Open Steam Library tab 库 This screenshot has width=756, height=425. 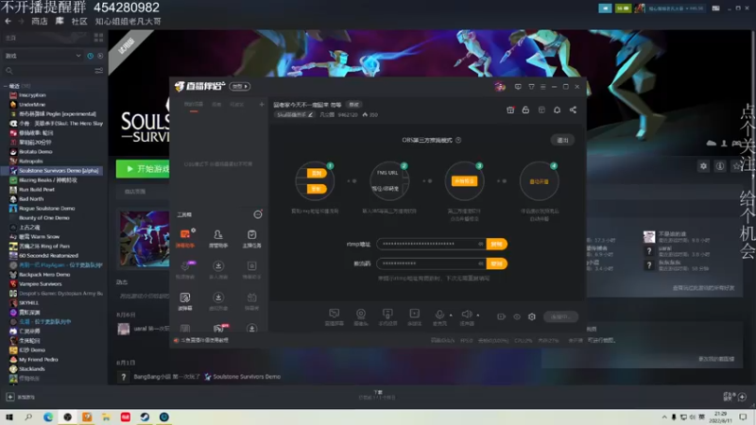pos(60,21)
